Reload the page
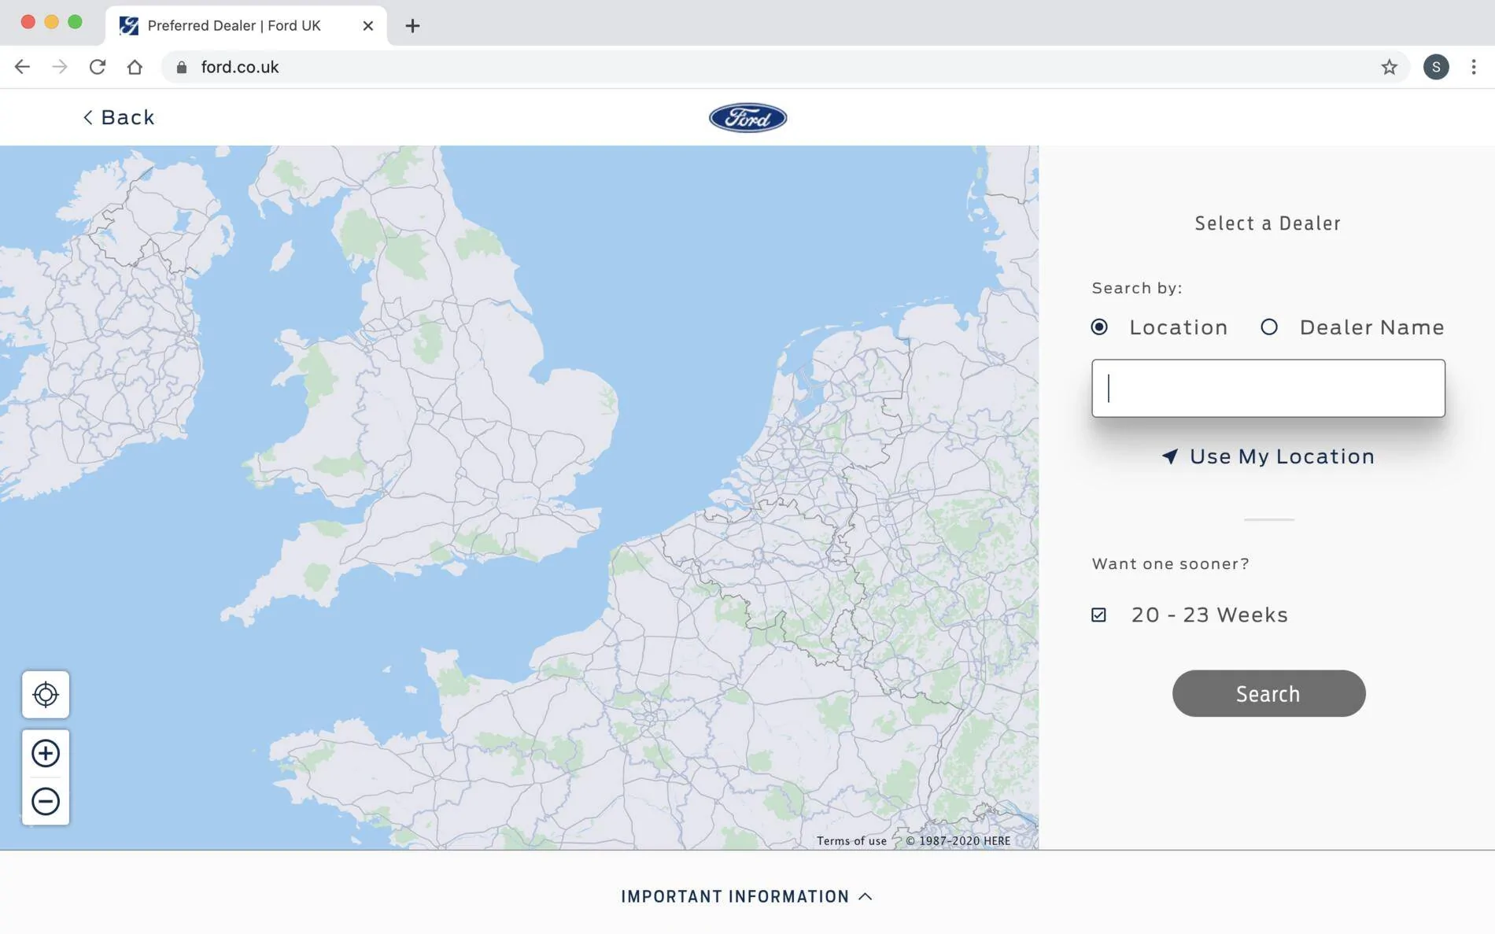Screen dimensions: 1495x934 point(98,67)
